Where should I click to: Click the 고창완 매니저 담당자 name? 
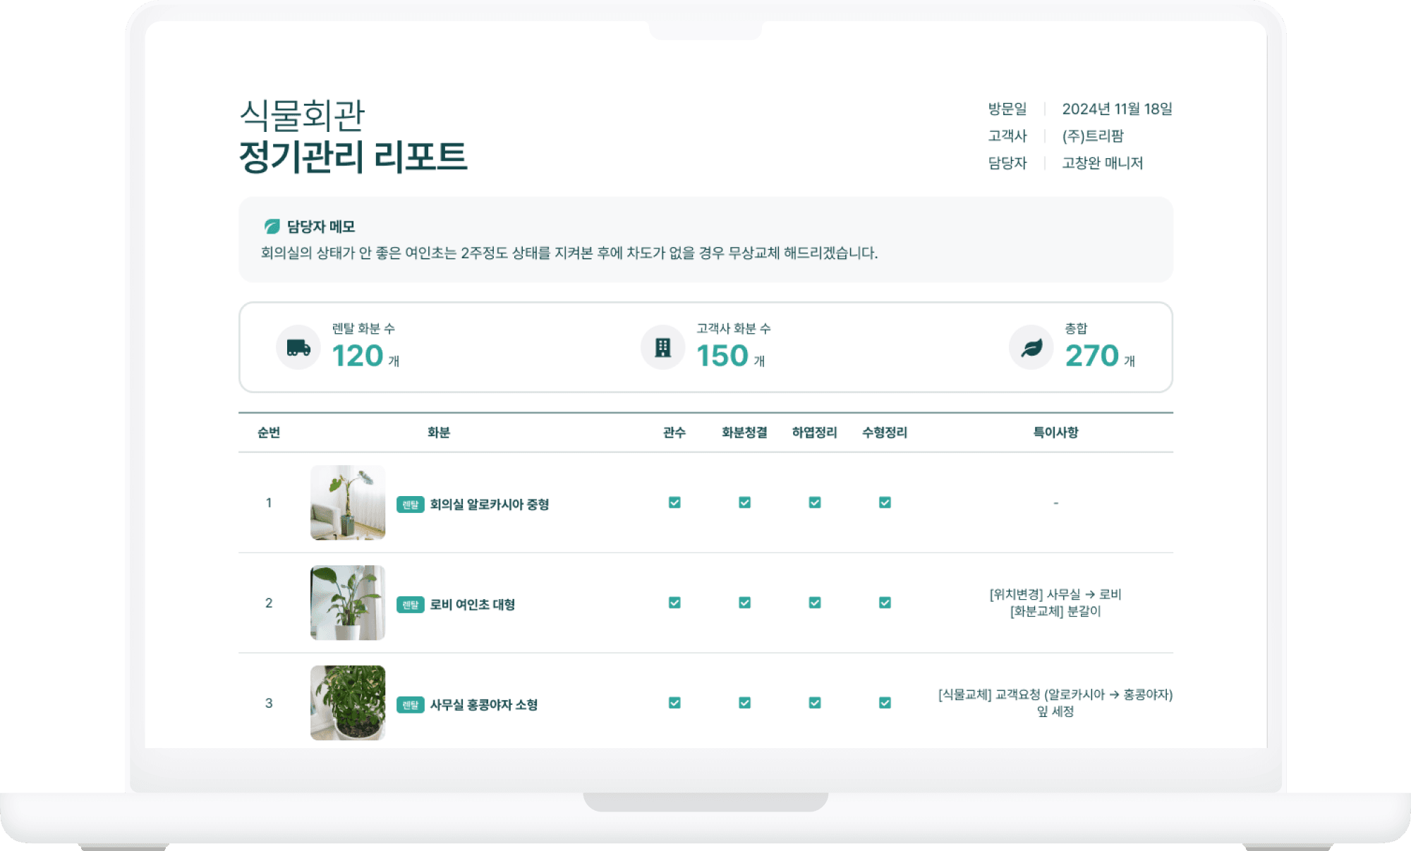click(x=1103, y=162)
